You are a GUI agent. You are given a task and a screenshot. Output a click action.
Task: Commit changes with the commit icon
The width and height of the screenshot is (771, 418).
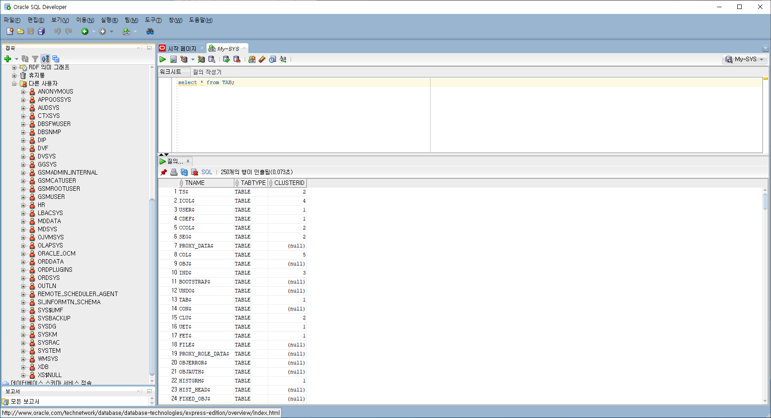coord(226,59)
